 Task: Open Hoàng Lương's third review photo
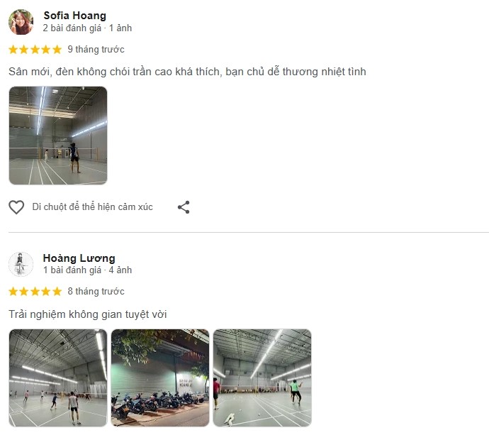pos(262,378)
